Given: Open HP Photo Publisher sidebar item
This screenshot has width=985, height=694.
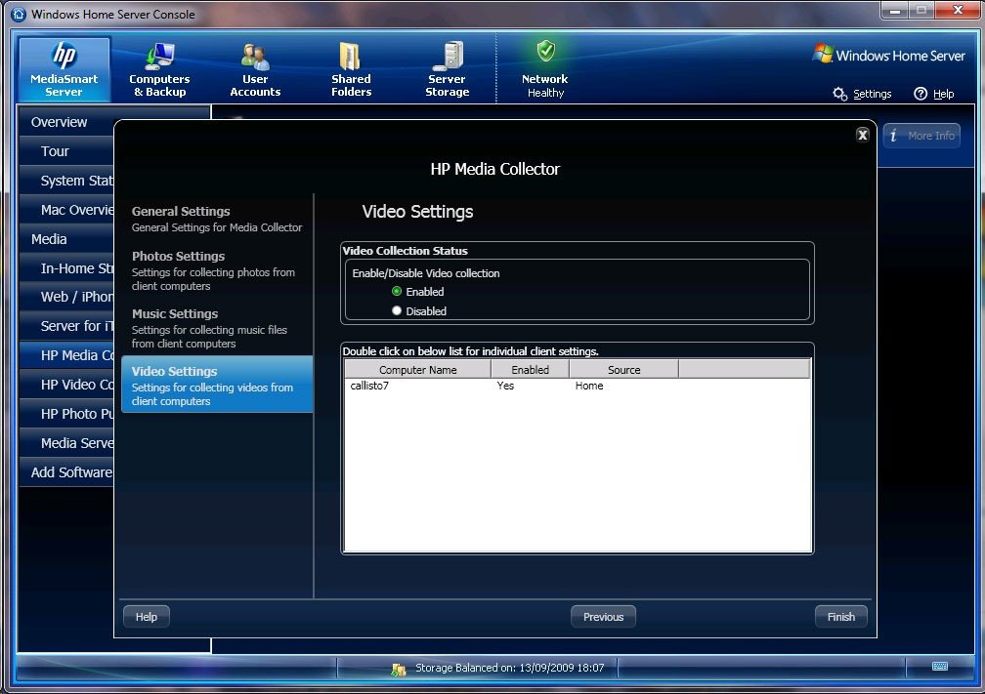Looking at the screenshot, I should (66, 414).
